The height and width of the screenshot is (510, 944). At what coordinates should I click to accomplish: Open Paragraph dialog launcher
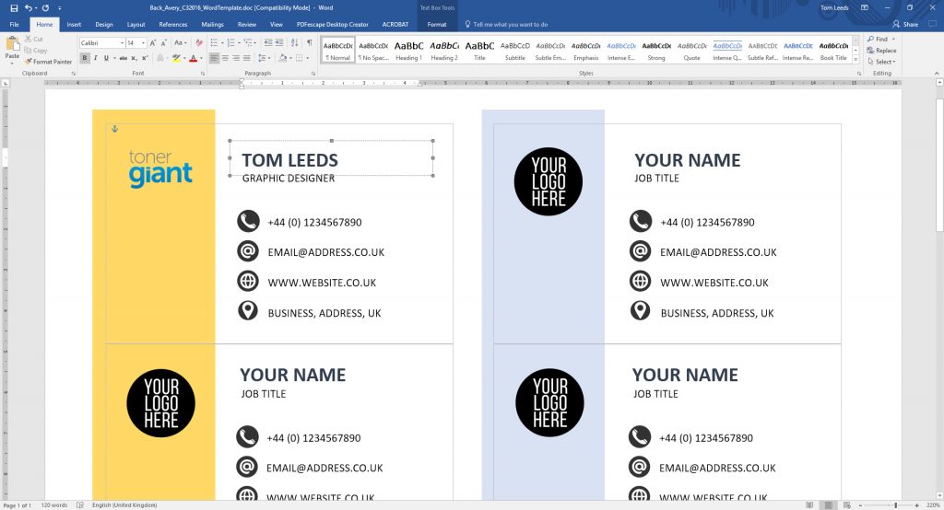(313, 74)
